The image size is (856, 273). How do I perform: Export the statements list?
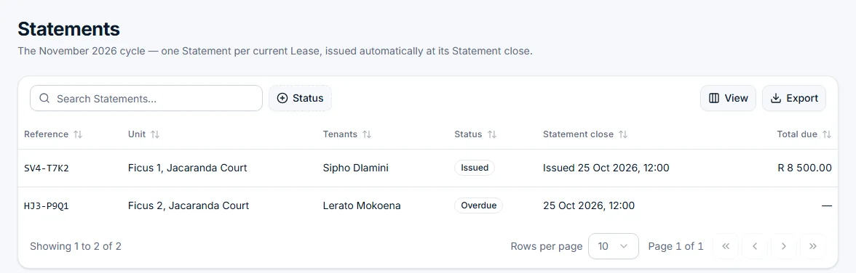793,98
